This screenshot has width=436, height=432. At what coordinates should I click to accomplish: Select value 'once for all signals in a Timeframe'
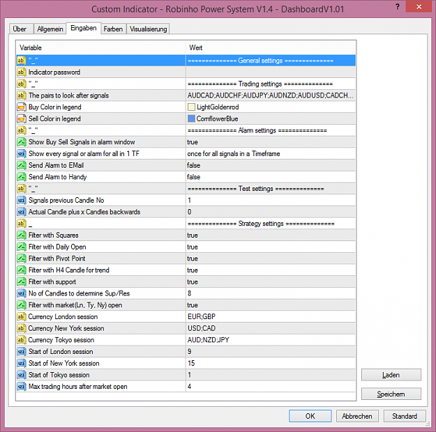click(x=271, y=154)
